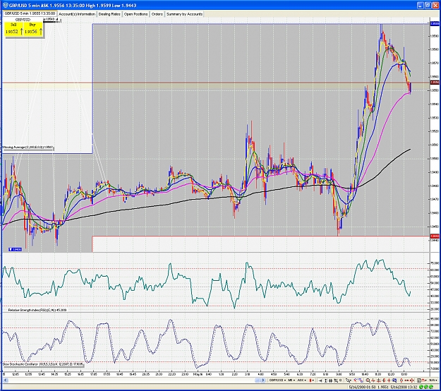This screenshot has width=441, height=391.
Task: Click the document template icon in bottom toolbar
Action: (x=419, y=380)
